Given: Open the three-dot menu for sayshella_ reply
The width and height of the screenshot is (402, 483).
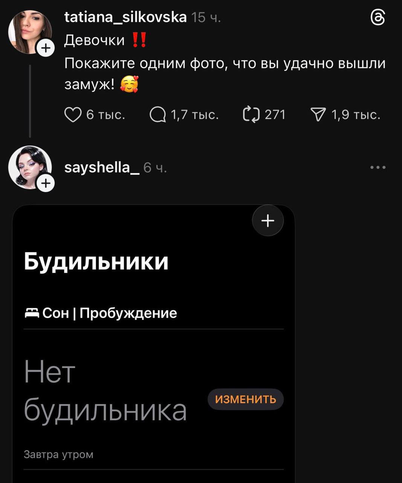Looking at the screenshot, I should click(x=378, y=168).
